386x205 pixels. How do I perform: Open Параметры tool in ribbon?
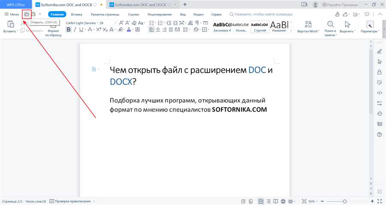370,27
